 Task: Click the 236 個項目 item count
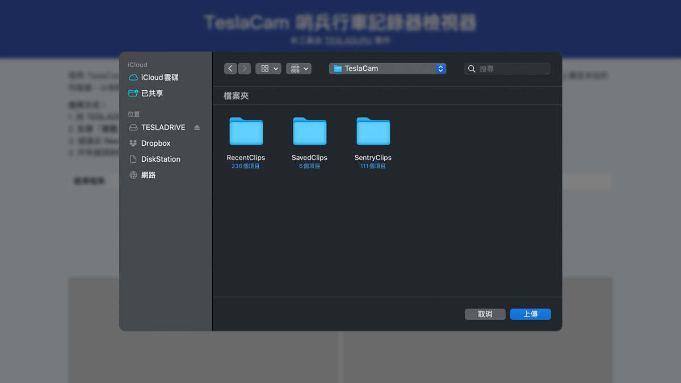[x=246, y=166]
